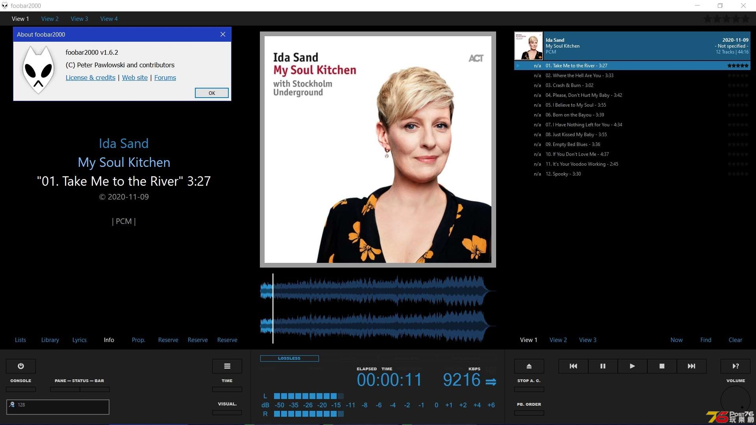
Task: Open the hamburger menu button above TIME
Action: coord(227,366)
